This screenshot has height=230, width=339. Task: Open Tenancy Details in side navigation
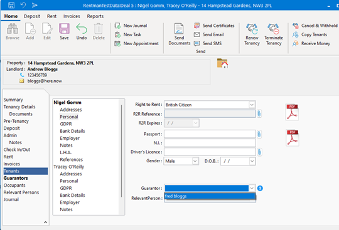coord(19,107)
